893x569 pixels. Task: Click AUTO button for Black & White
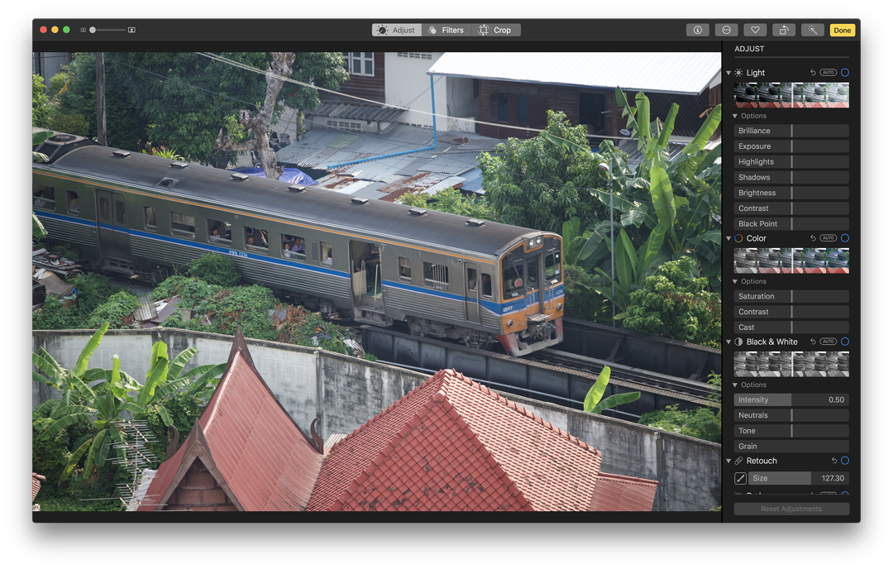[x=828, y=342]
